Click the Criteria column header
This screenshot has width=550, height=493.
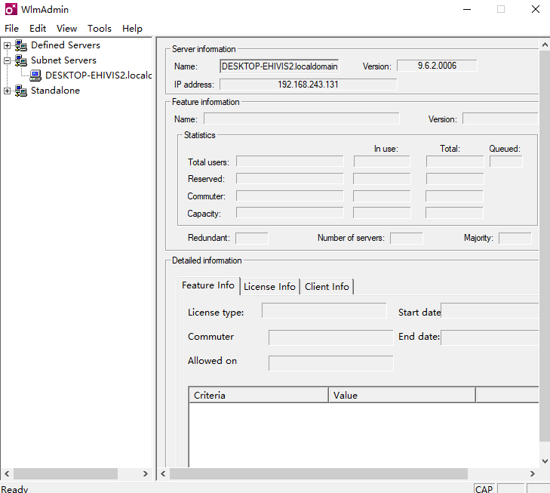[258, 395]
